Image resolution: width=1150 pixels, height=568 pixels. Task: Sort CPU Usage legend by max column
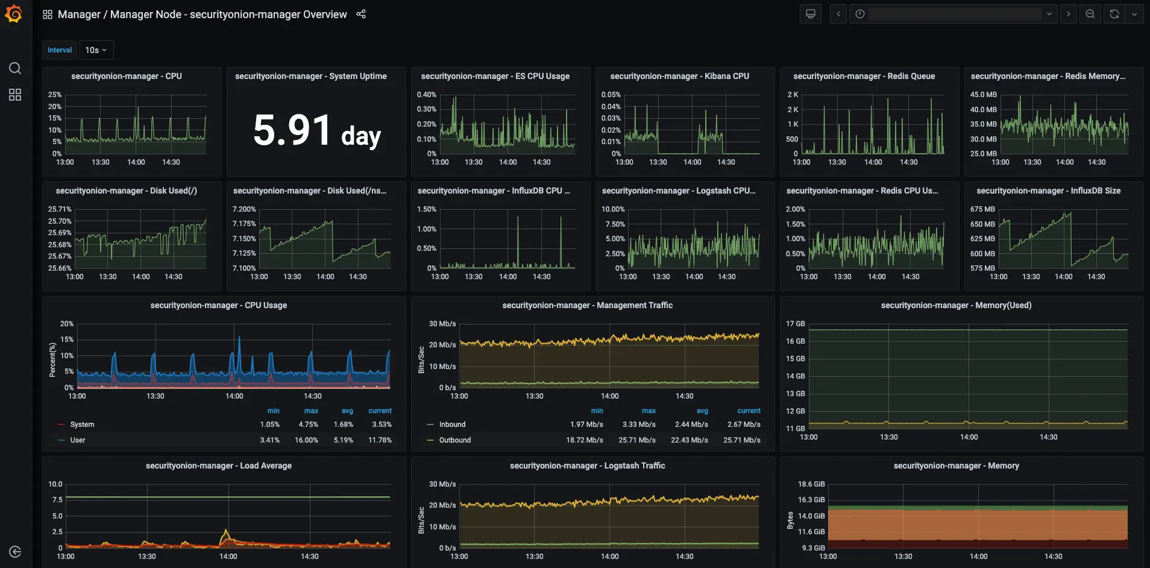click(311, 411)
